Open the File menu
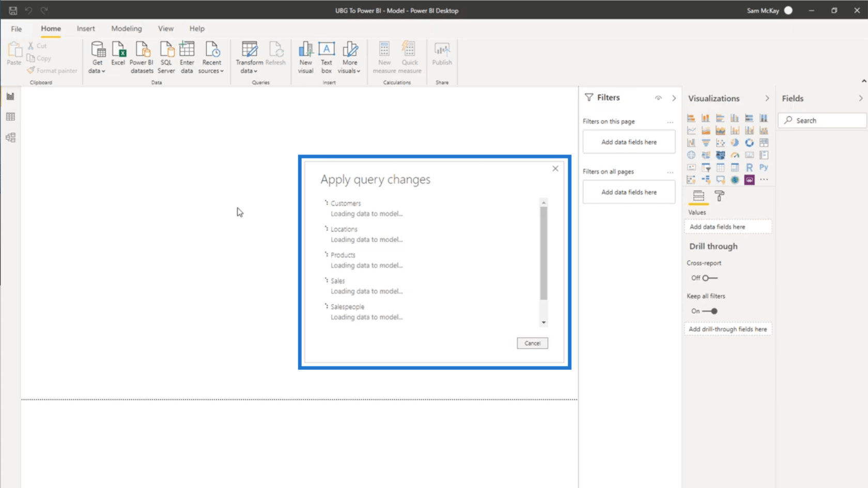The image size is (868, 488). click(17, 29)
